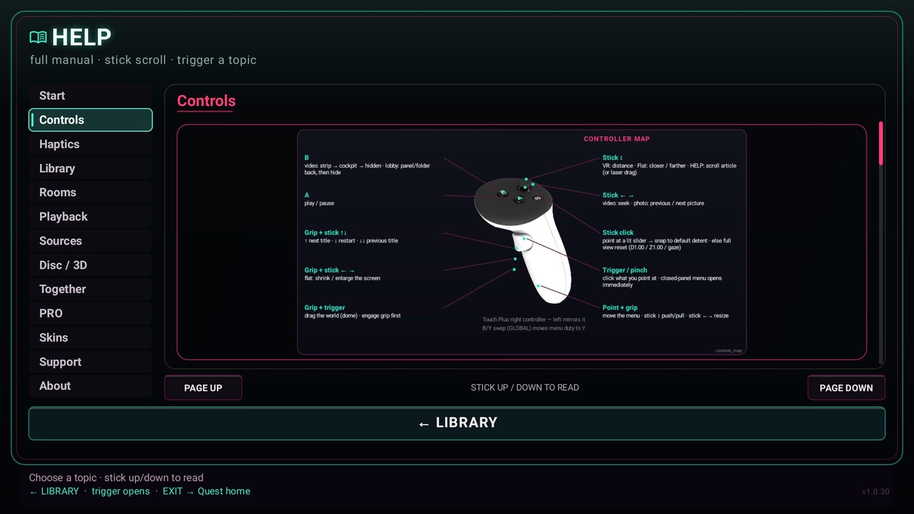Click the controller map diagram image
Screen dimensions: 914x514
522,242
